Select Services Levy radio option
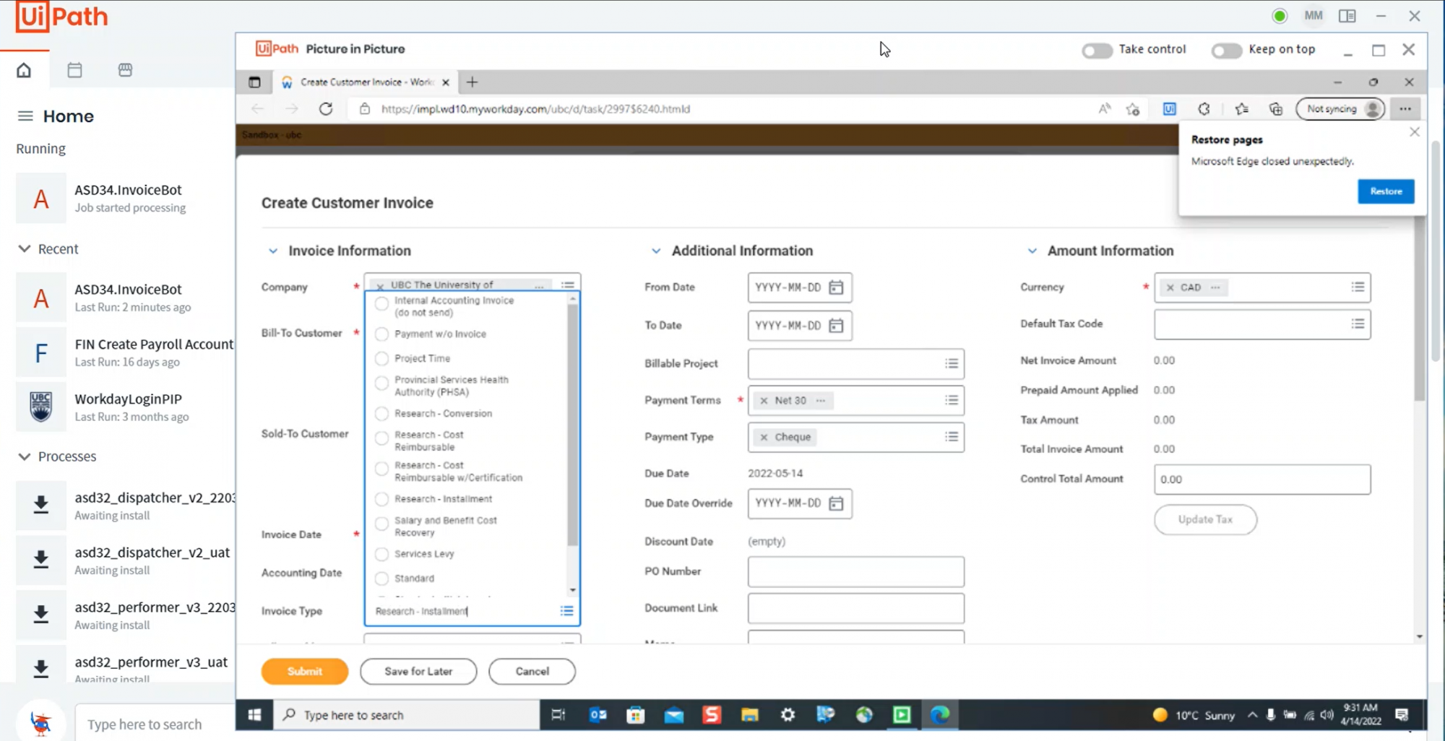This screenshot has width=1445, height=741. [382, 554]
